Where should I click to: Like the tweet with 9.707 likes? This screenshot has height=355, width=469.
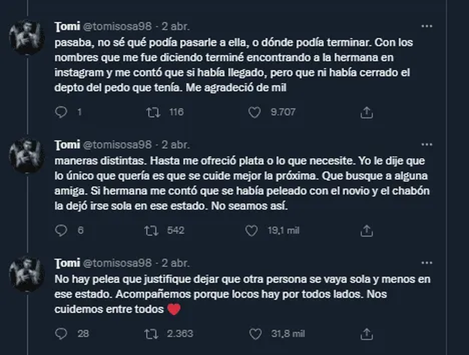tap(254, 113)
